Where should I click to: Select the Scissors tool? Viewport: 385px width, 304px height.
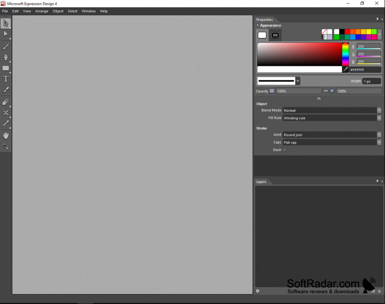pyautogui.click(x=6, y=113)
